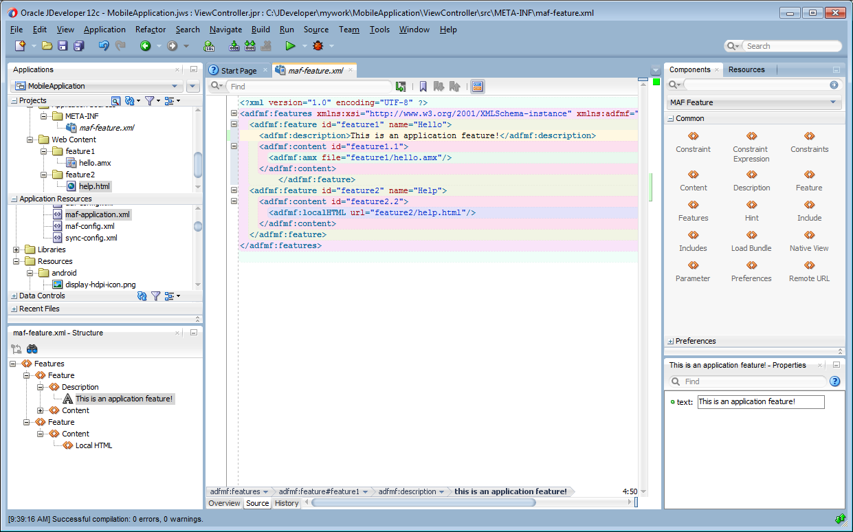Start debugging with the ladybug icon
Screen dimensions: 853x532
coord(318,46)
